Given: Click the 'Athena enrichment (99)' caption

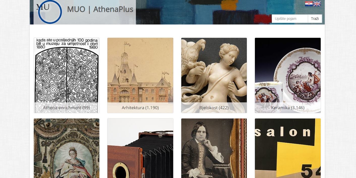Looking at the screenshot, I should [67, 108].
